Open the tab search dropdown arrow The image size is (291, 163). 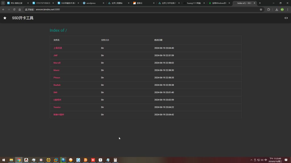[3, 3]
